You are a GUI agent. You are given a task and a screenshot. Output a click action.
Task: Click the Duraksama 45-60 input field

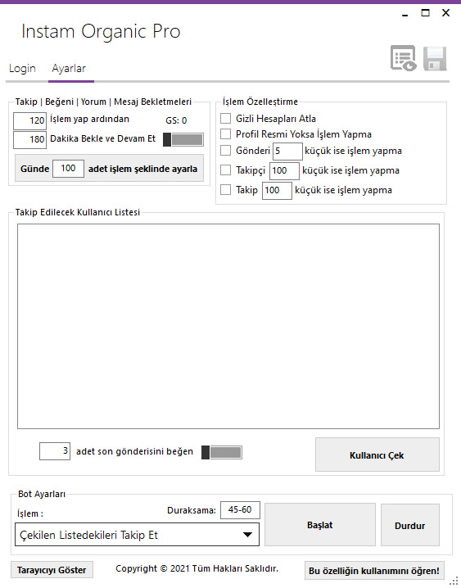tap(240, 510)
